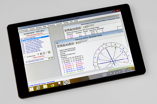
Task: Click the up-down stepper in Autobestand panel
Action: tap(44, 53)
